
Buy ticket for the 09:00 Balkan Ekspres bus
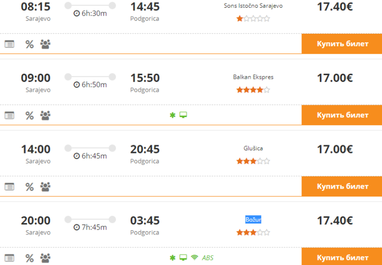tap(342, 115)
